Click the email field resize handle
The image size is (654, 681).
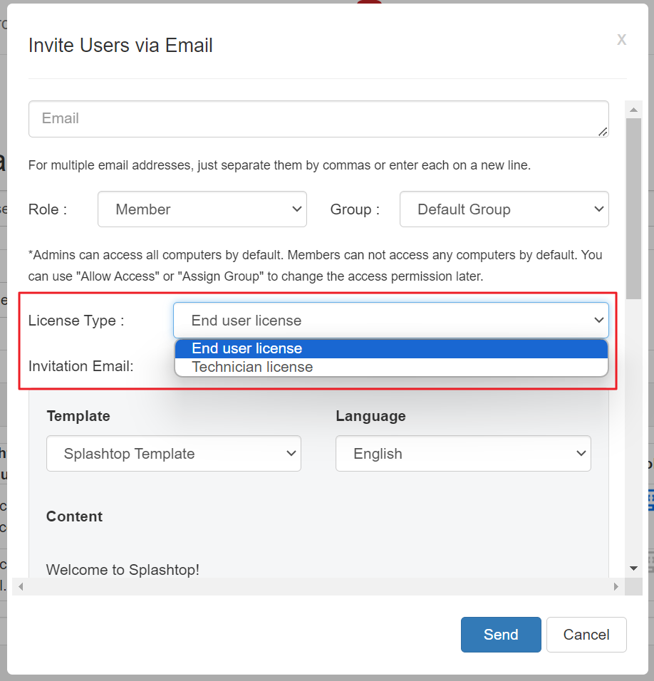coord(602,132)
